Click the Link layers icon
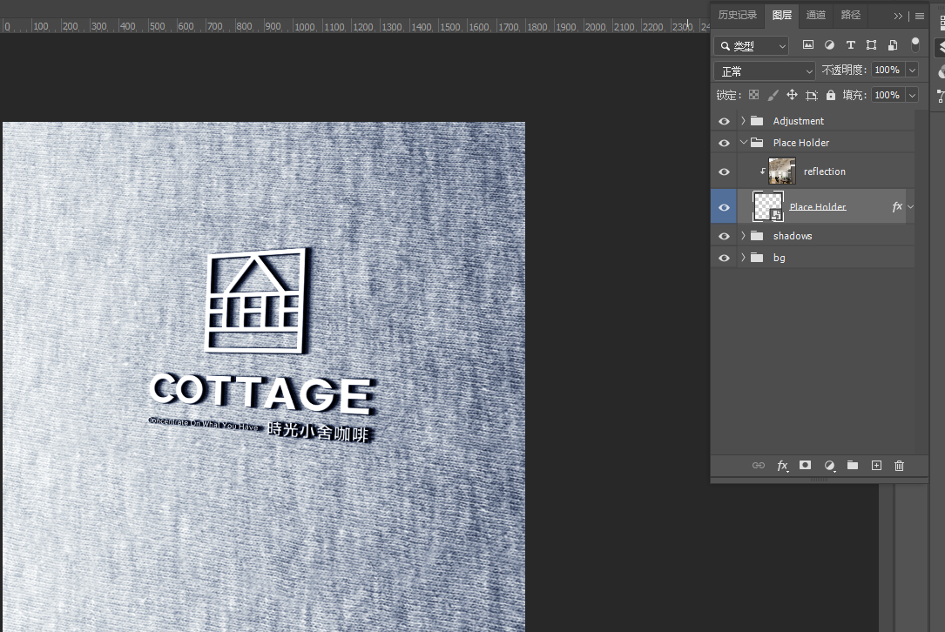Viewport: 945px width, 632px height. coord(758,465)
